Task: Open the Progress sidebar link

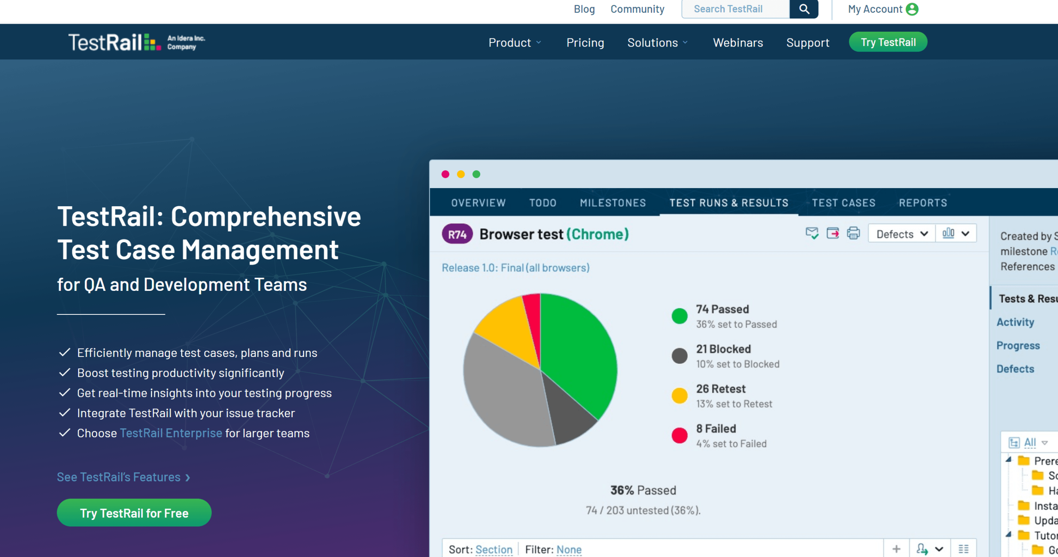Action: click(1018, 345)
